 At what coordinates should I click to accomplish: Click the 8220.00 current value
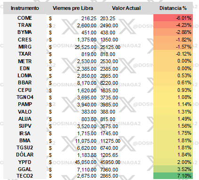[x=109, y=83]
